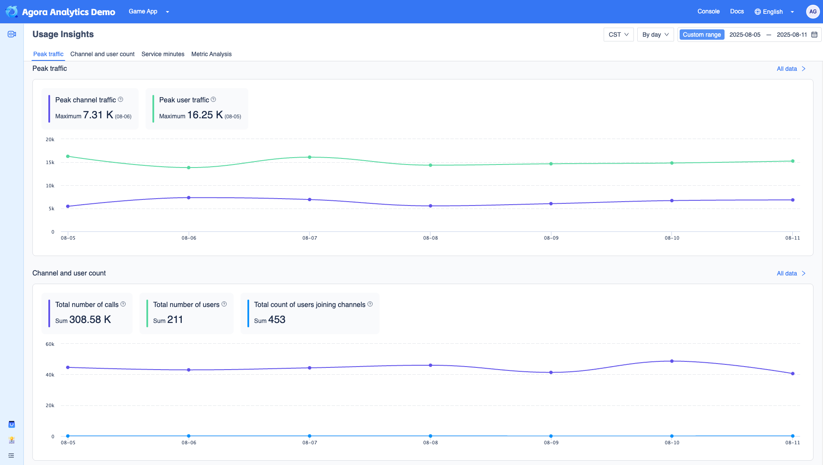The height and width of the screenshot is (465, 823).
Task: Click the marketplace bag icon in sidebar
Action: [12, 424]
